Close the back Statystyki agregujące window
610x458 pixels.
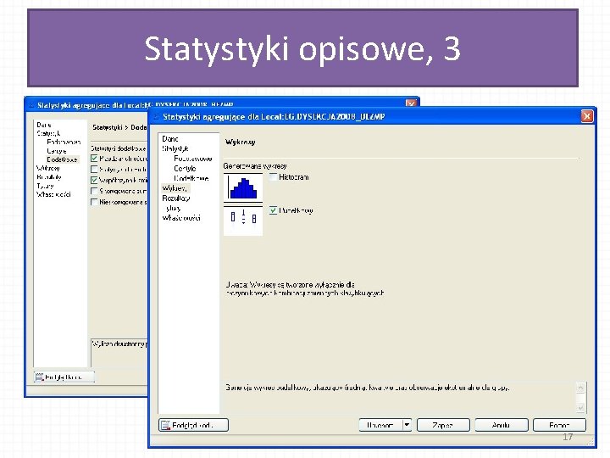411,103
